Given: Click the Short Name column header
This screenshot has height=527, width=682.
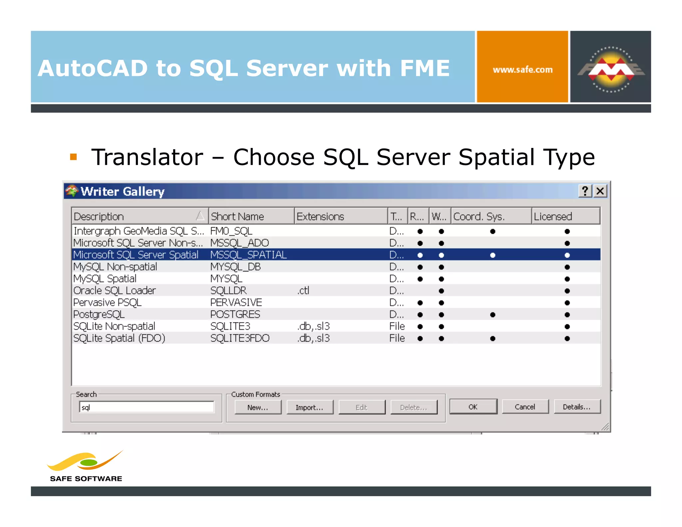Looking at the screenshot, I should 251,216.
